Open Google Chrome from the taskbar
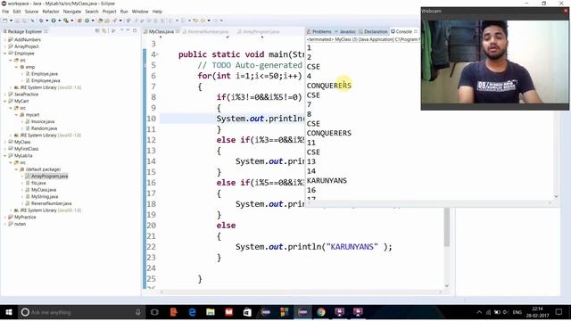The image size is (571, 321). (321, 312)
